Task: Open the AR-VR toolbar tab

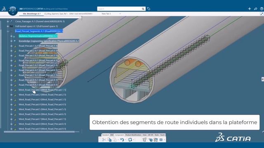Action: coord(151,135)
